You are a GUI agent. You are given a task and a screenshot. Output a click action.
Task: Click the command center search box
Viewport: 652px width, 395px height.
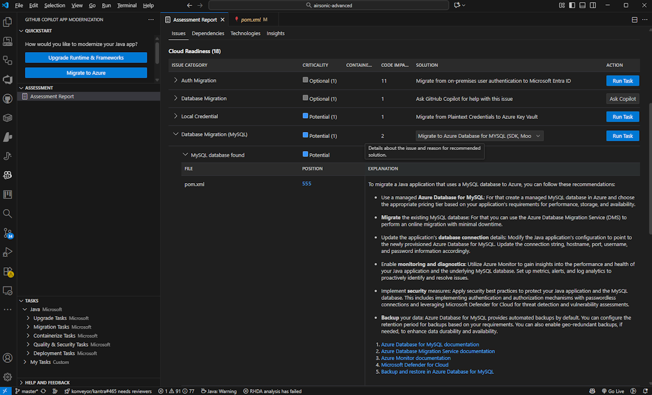click(329, 5)
